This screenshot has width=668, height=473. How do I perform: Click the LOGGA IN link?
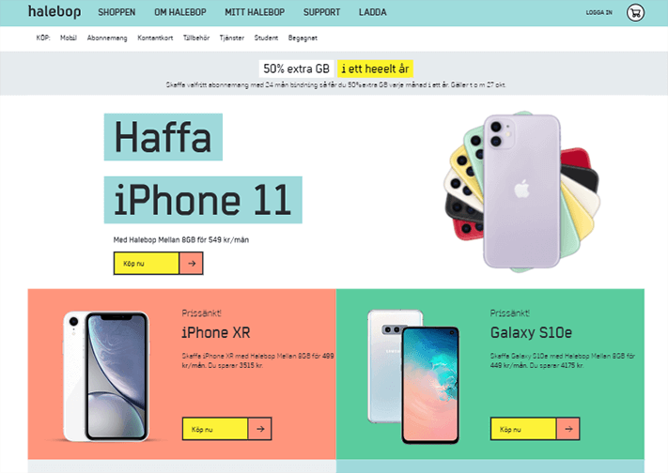599,13
